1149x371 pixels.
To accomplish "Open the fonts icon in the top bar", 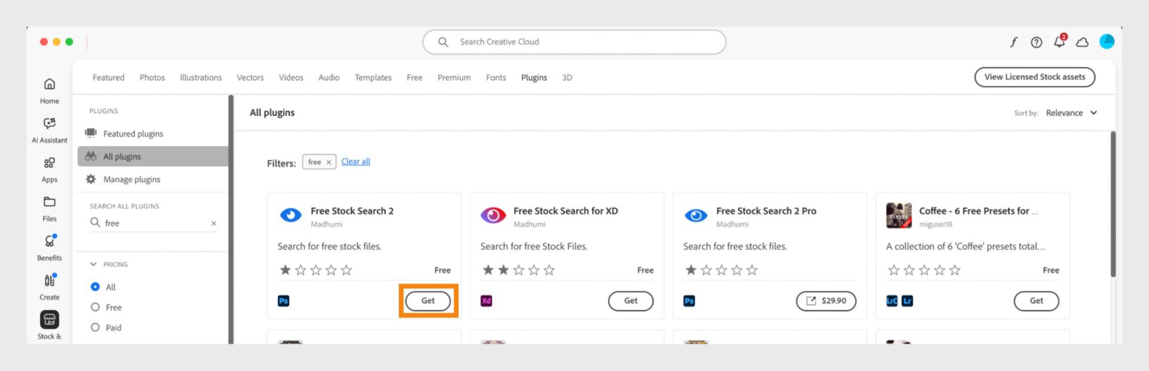I will 1013,42.
